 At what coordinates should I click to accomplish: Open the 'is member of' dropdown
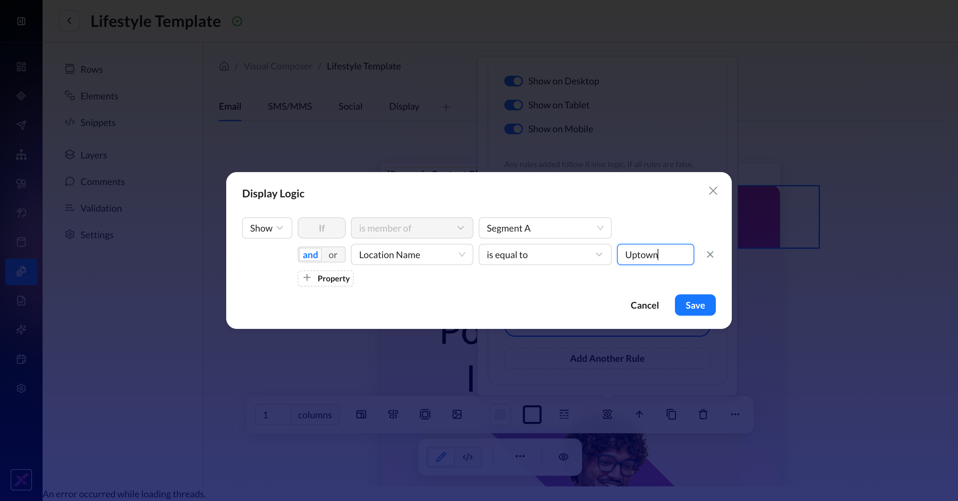point(412,228)
